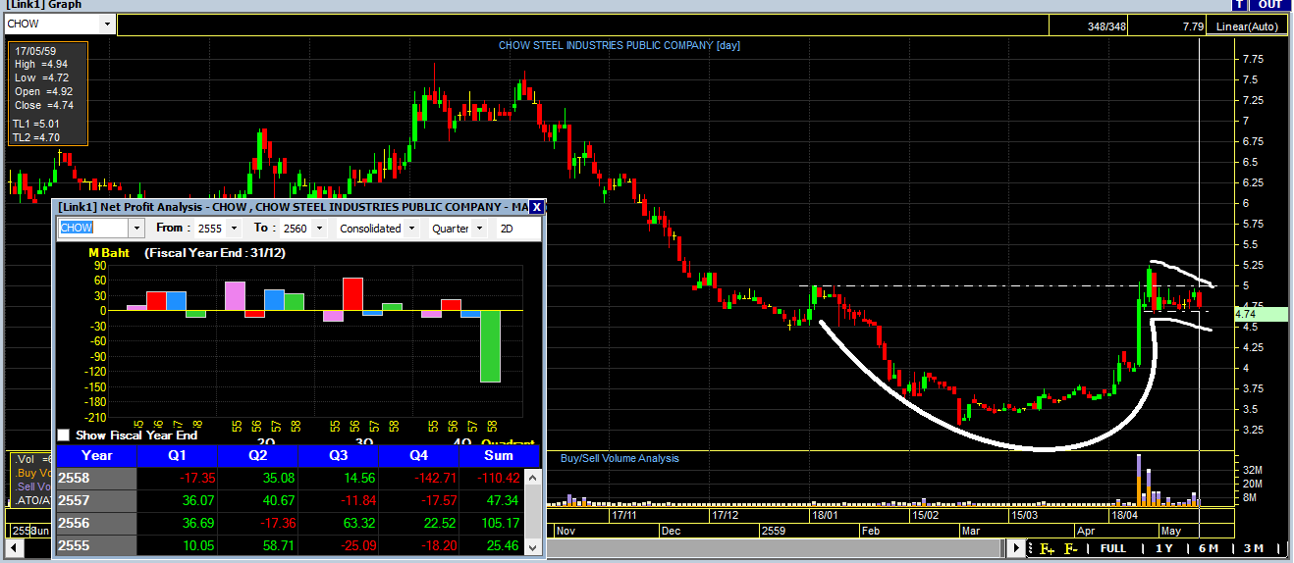The height and width of the screenshot is (563, 1294).
Task: Click the 18/04 date marker on axis
Action: pyautogui.click(x=1123, y=514)
